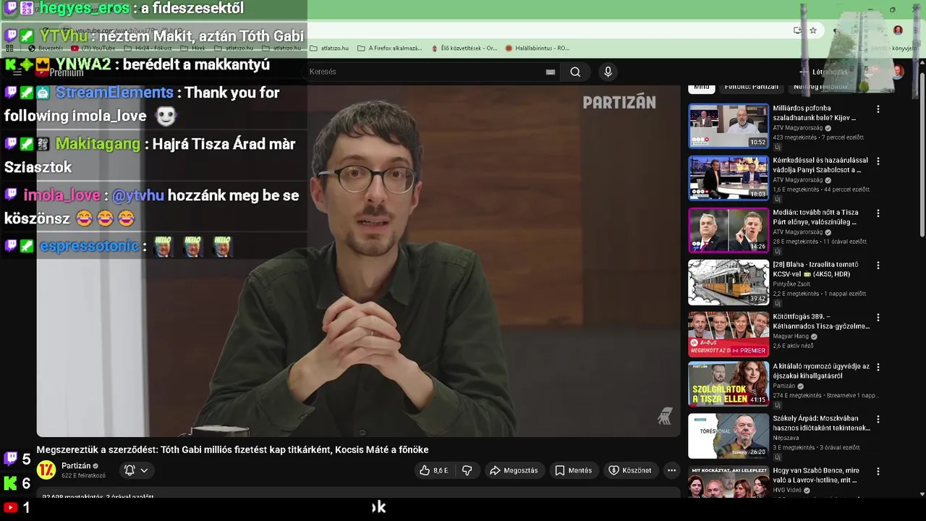Click the video player area
The width and height of the screenshot is (926, 521).
point(359,260)
